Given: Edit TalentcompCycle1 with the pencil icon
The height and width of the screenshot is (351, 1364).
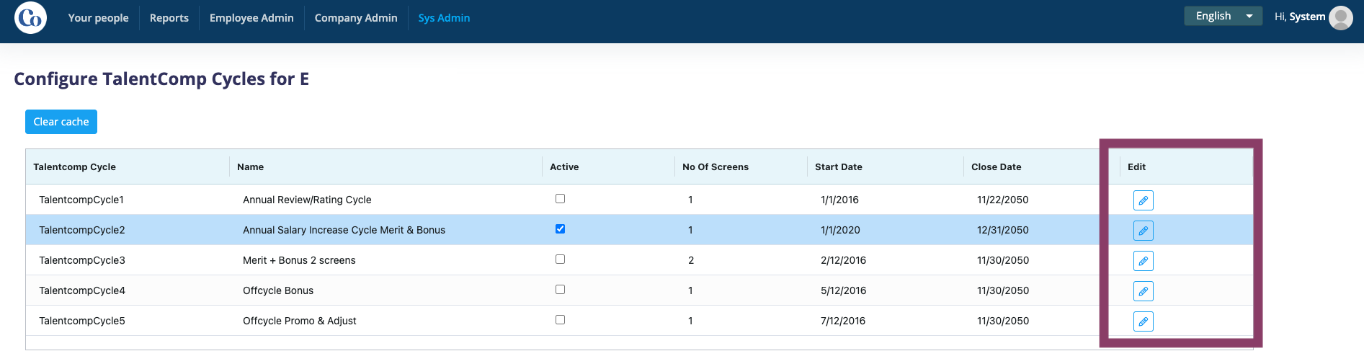Looking at the screenshot, I should click(1143, 200).
